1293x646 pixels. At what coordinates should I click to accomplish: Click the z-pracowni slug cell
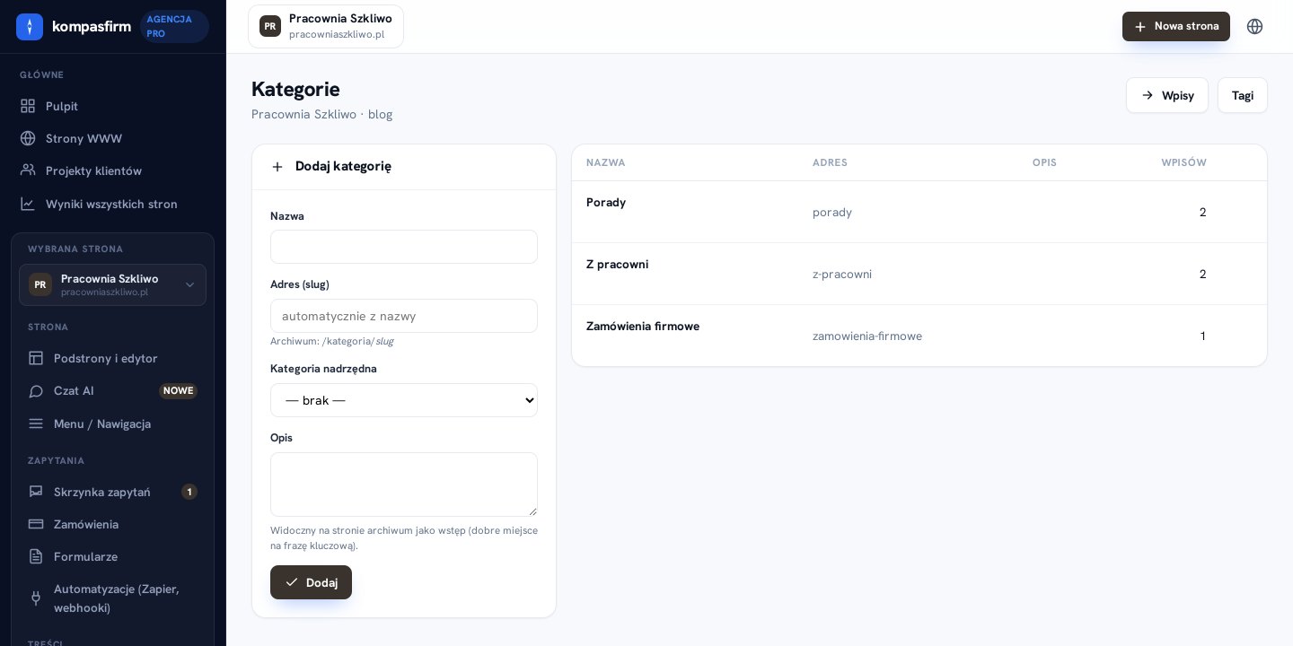pyautogui.click(x=842, y=274)
